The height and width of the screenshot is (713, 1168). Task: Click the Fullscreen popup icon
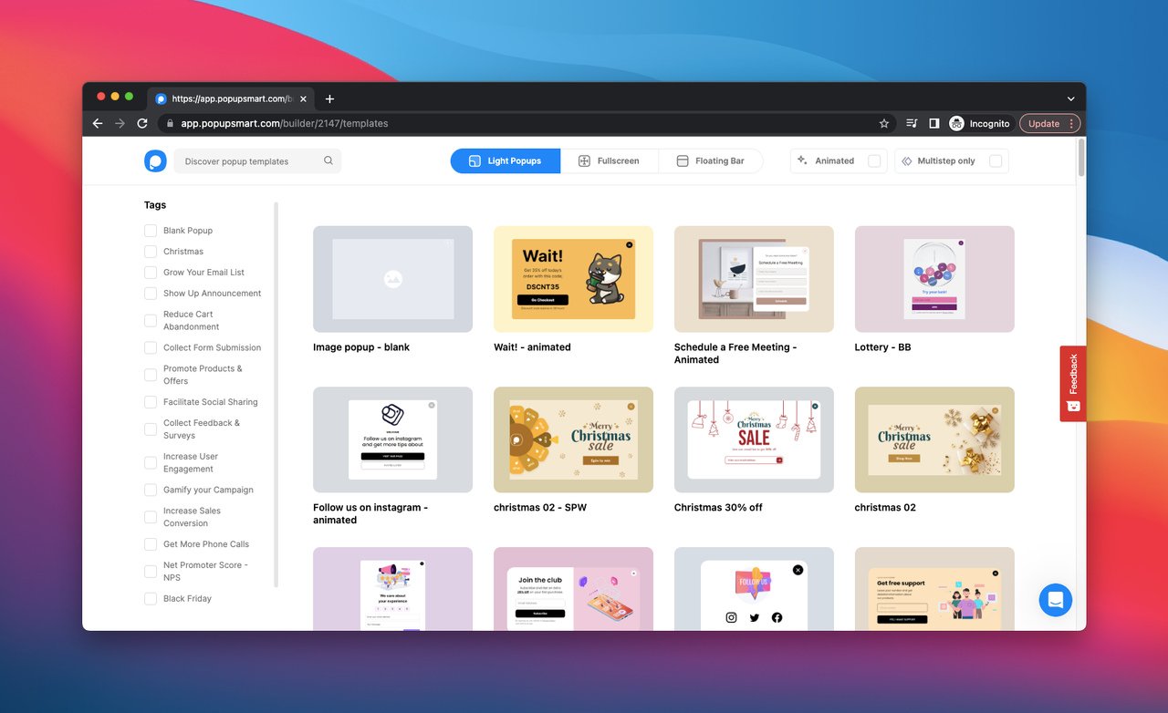pos(583,160)
